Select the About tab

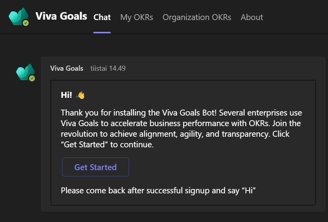252,17
